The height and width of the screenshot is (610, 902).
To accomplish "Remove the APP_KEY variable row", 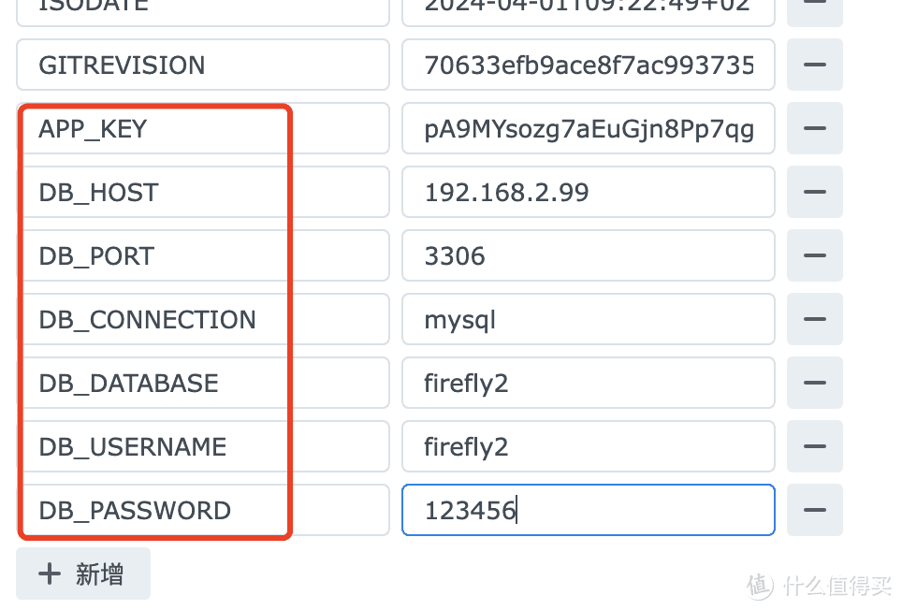I will tap(814, 129).
